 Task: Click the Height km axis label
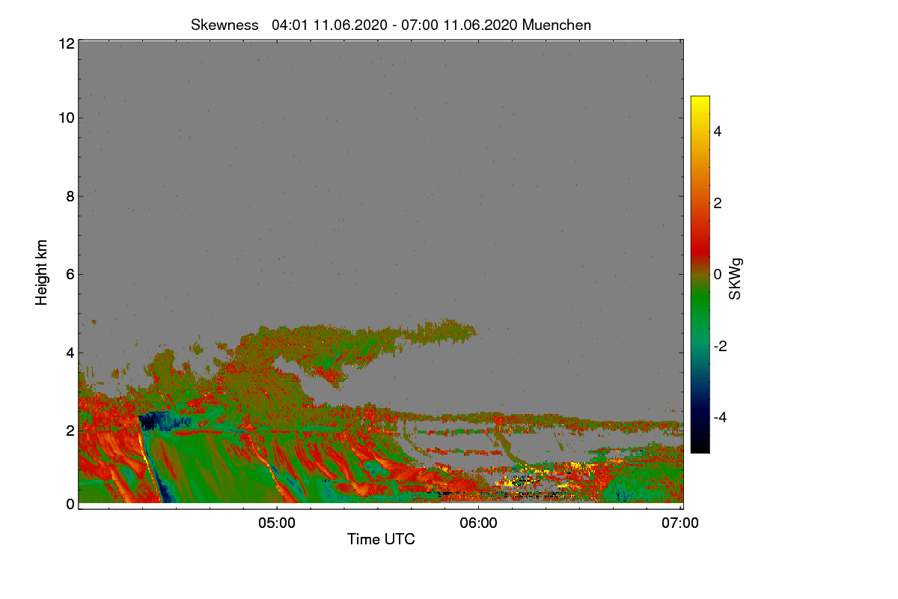pyautogui.click(x=42, y=273)
